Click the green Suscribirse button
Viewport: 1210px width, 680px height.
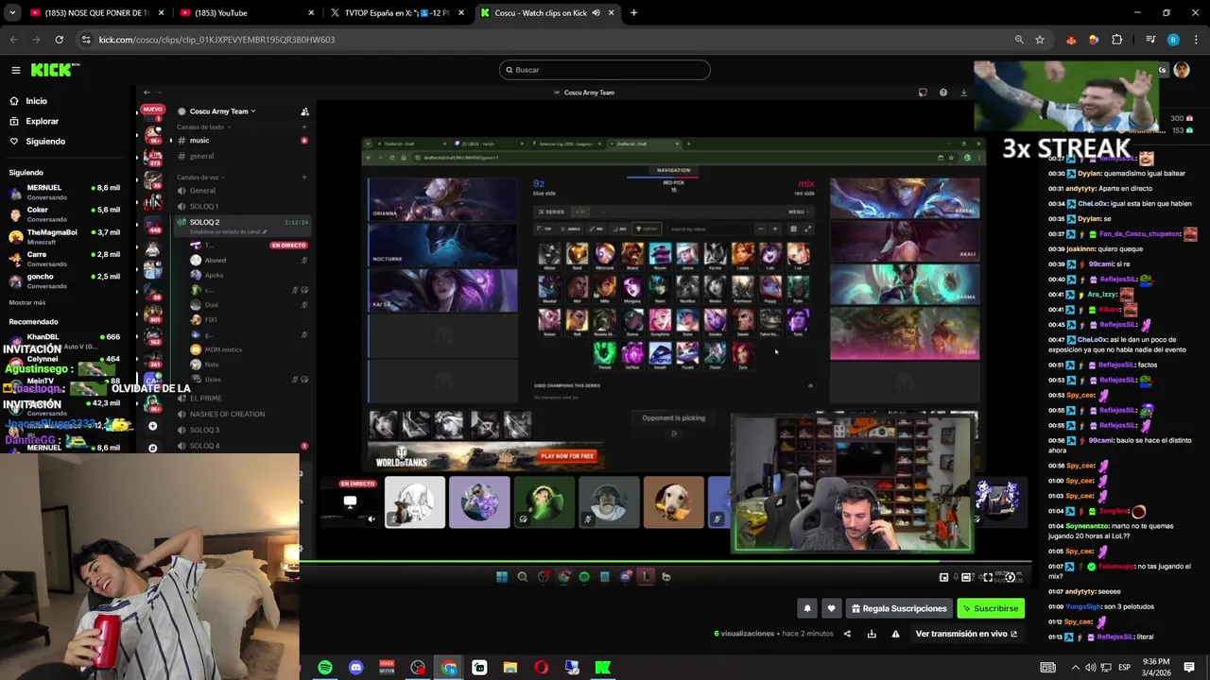coord(991,609)
